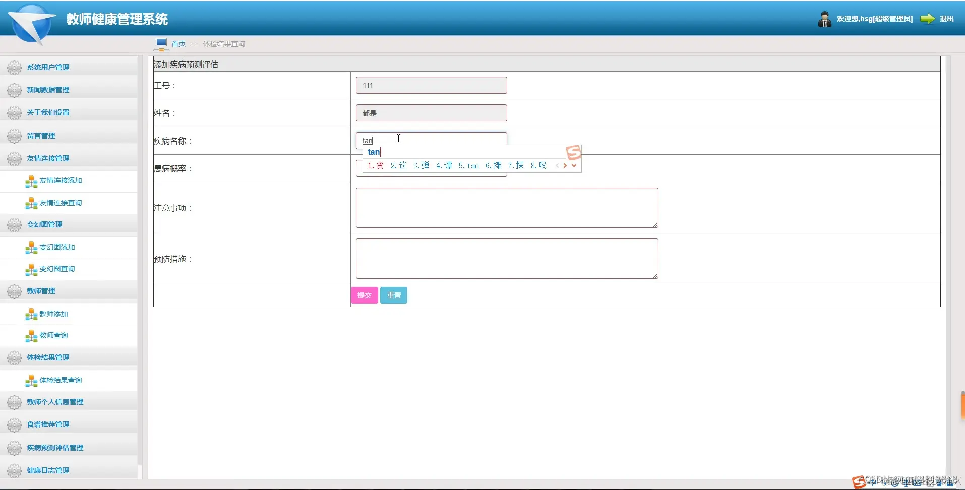
Task: Click the user avatar icon in header
Action: click(x=825, y=19)
